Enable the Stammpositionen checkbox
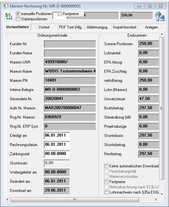This screenshot has height=207, width=169. point(18,19)
